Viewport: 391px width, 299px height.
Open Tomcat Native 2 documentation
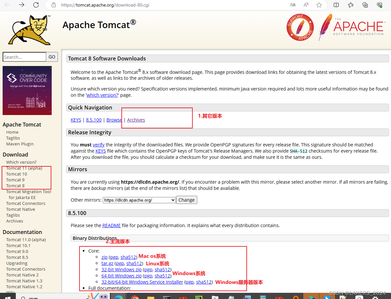coord(23,275)
